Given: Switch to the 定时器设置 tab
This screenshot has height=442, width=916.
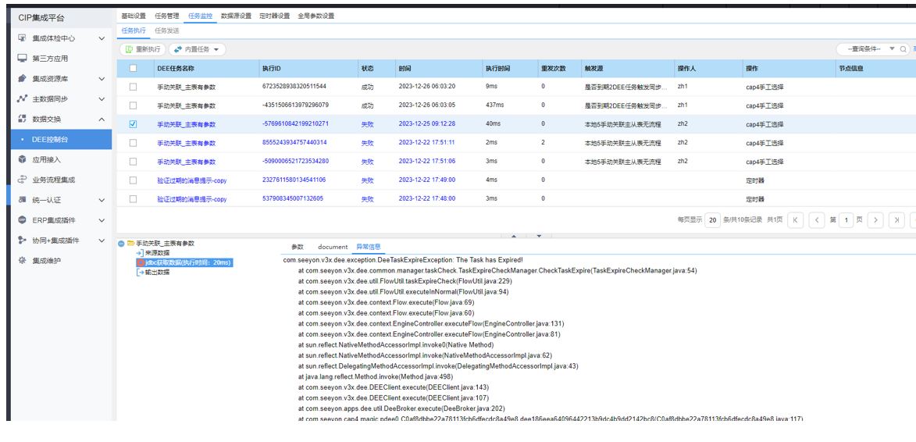Looking at the screenshot, I should coord(274,16).
